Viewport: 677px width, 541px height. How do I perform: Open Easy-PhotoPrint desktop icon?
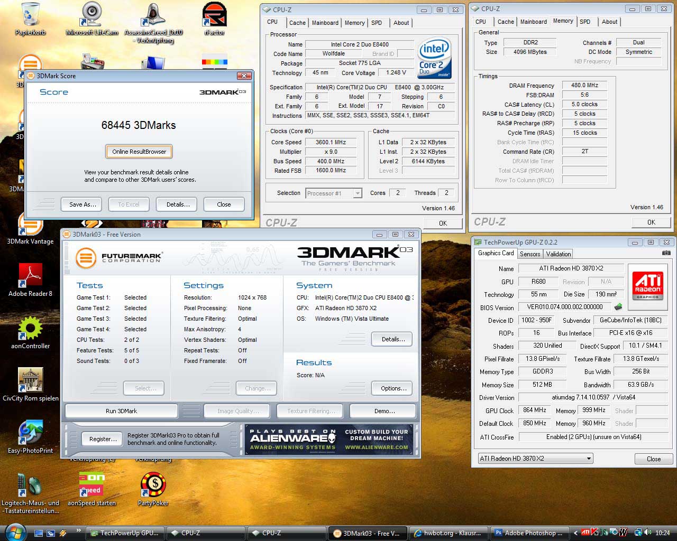coord(30,437)
